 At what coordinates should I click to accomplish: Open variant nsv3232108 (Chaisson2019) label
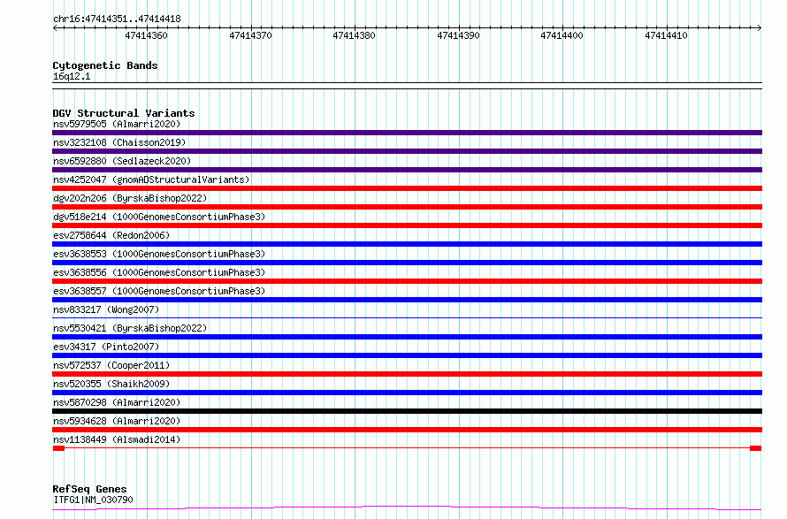(x=119, y=142)
